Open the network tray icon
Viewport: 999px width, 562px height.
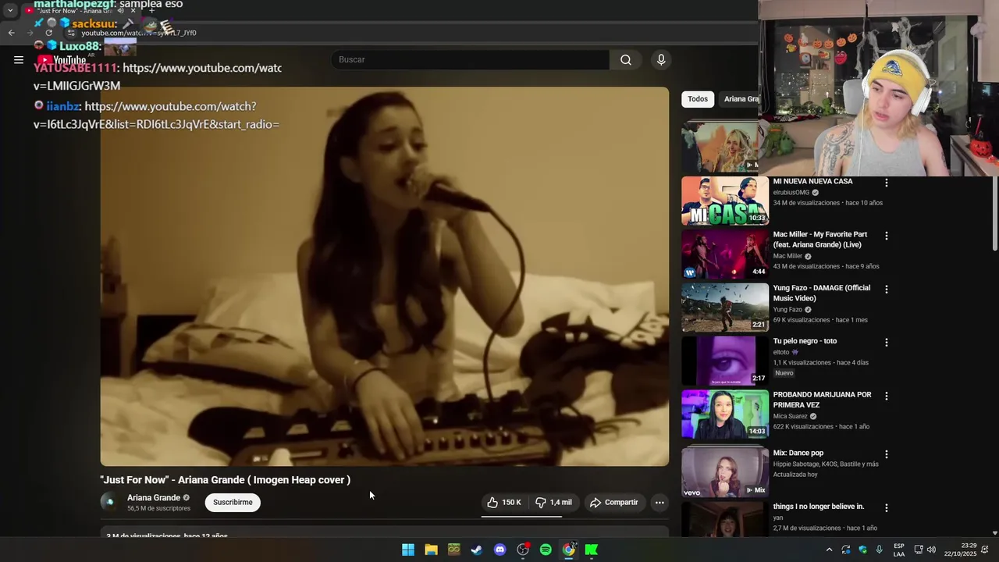pyautogui.click(x=919, y=550)
